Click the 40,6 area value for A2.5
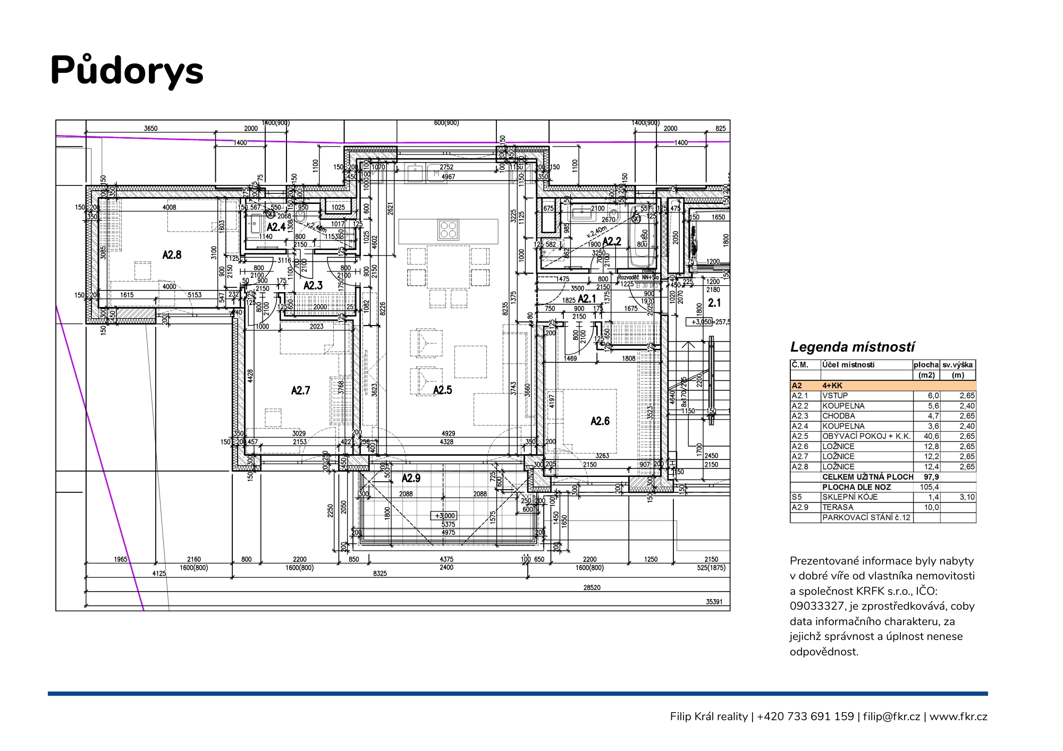Image resolution: width=1063 pixels, height=751 pixels. [x=931, y=436]
